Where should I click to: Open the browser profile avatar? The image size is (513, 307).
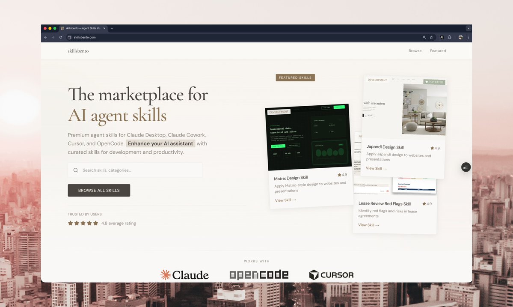point(460,37)
